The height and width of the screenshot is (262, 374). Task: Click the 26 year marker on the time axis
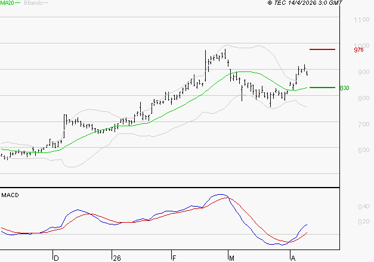117,258
